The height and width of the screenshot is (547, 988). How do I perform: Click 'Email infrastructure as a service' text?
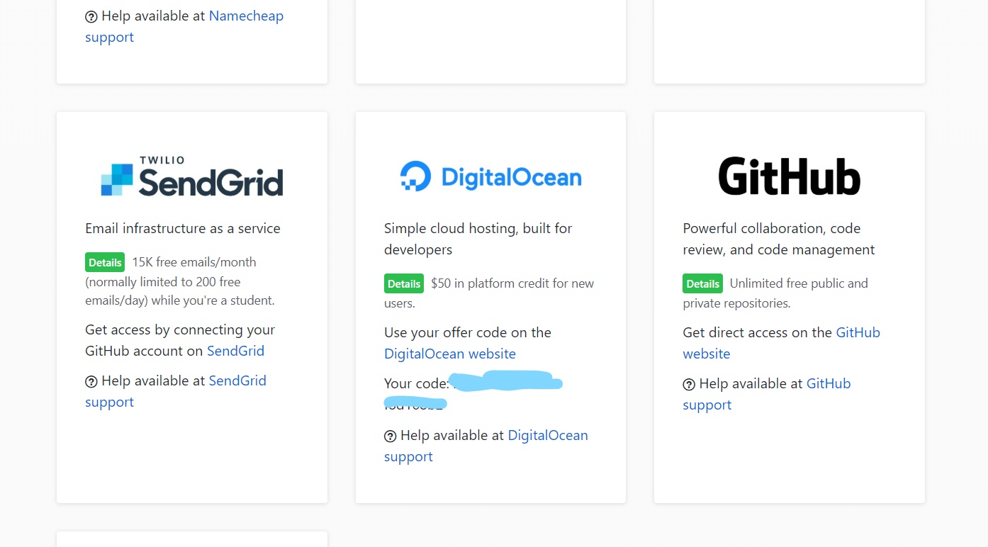[x=183, y=228]
